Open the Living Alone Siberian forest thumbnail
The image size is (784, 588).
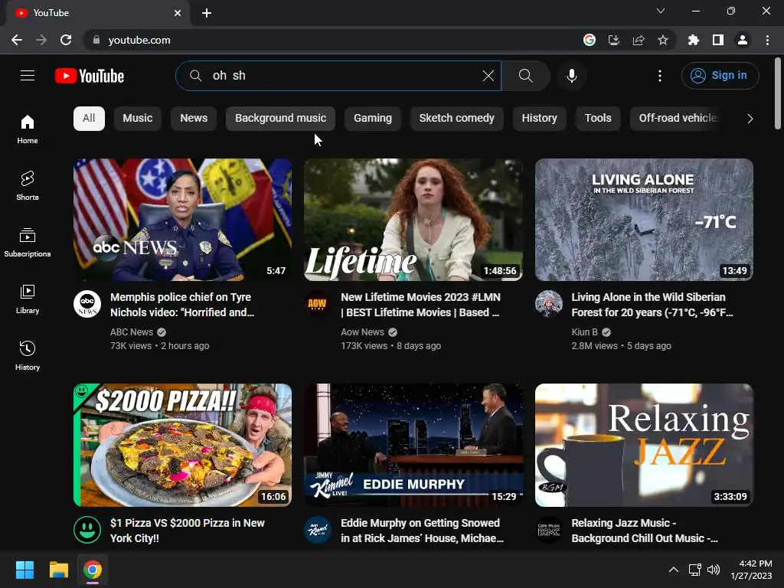click(x=644, y=220)
